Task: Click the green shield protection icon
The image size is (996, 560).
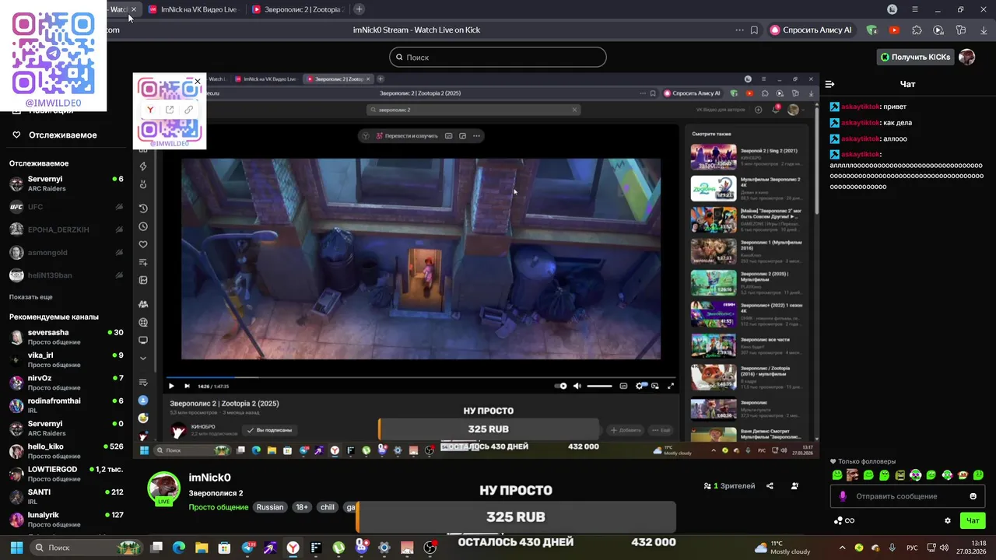Action: pyautogui.click(x=871, y=30)
